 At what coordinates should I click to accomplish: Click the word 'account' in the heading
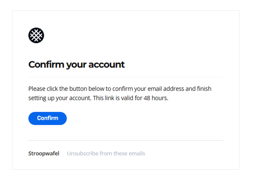click(x=107, y=65)
